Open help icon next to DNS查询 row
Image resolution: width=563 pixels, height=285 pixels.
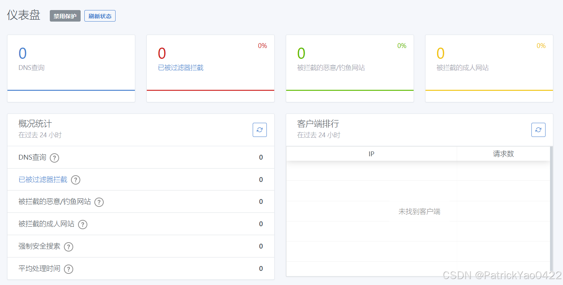tap(55, 158)
